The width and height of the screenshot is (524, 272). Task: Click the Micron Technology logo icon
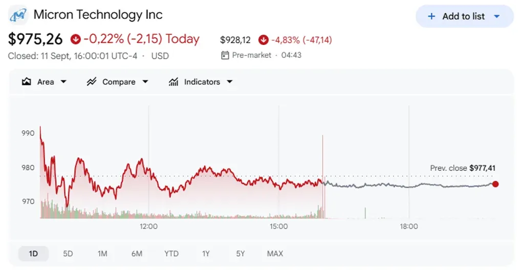click(x=18, y=15)
